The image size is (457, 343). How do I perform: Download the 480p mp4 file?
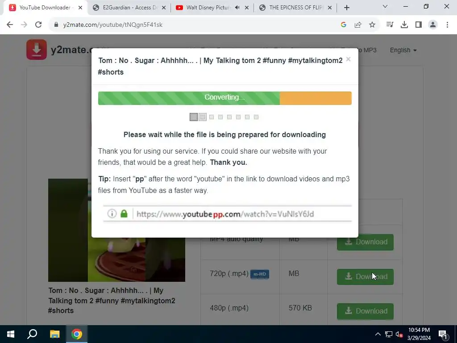365,311
